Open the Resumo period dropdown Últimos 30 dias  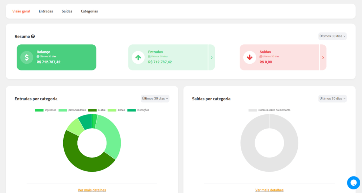[x=332, y=36]
